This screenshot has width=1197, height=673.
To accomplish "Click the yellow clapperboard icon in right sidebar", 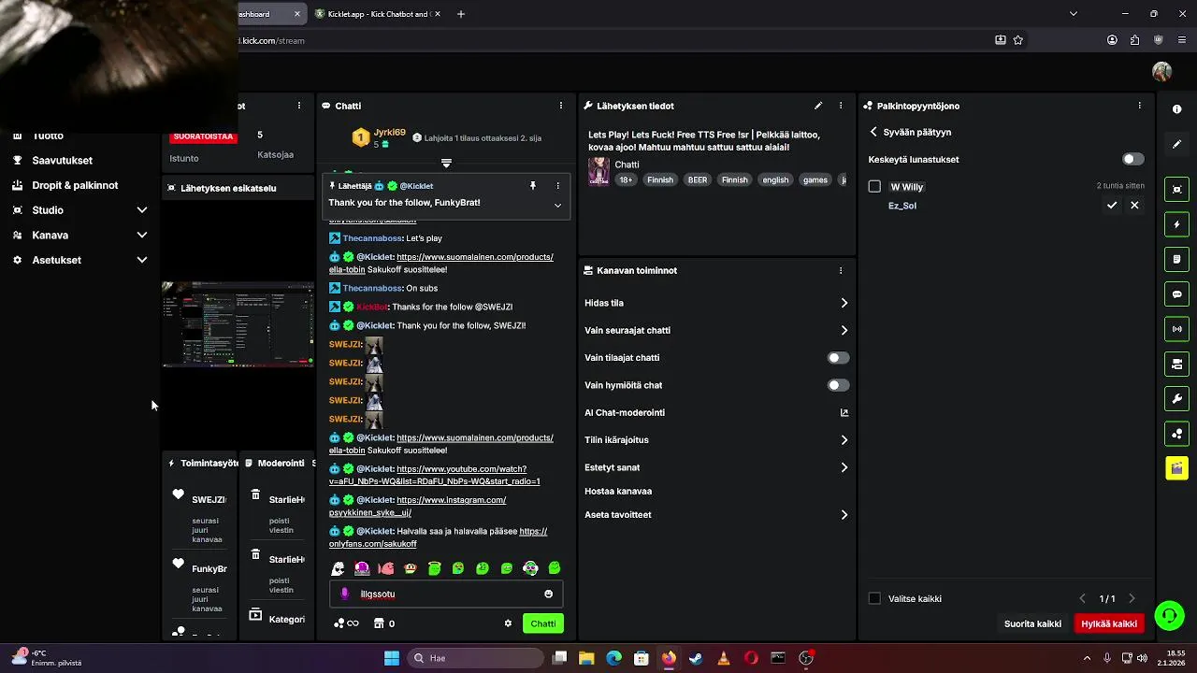I will pyautogui.click(x=1176, y=468).
